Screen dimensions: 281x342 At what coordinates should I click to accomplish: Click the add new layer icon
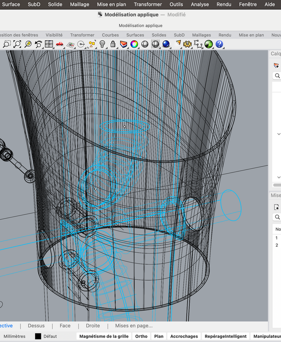click(x=277, y=65)
